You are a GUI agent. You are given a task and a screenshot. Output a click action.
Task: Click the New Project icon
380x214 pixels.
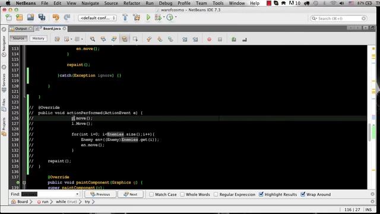20,17
